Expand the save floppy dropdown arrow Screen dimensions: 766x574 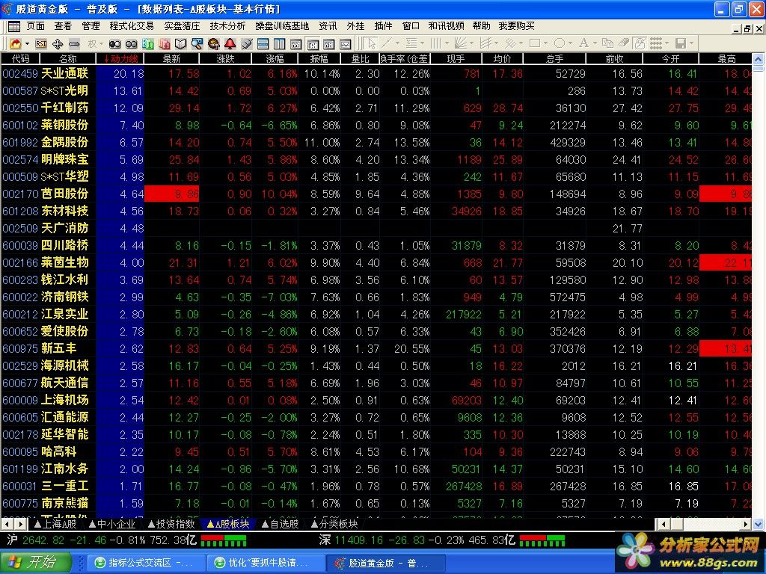pos(691,43)
